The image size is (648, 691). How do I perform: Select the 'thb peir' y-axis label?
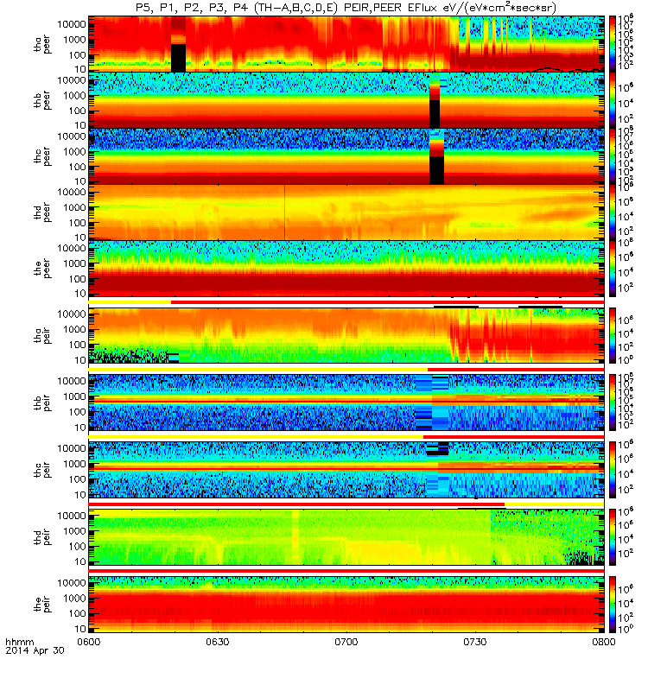[x=42, y=403]
